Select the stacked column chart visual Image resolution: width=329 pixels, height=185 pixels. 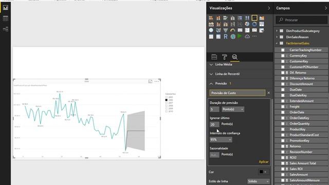point(218,18)
